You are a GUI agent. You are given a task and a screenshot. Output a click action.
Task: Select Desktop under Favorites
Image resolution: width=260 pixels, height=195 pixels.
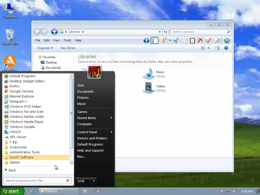pyautogui.click(x=51, y=62)
